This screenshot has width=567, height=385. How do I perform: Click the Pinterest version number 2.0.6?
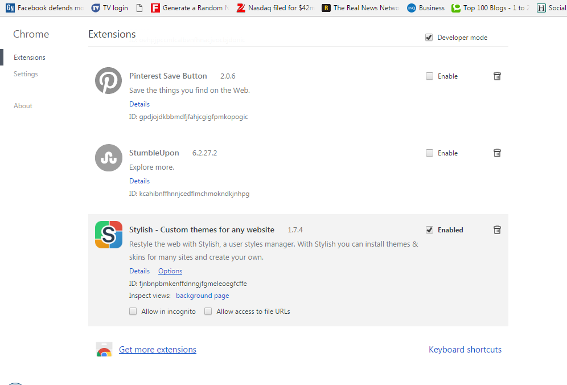coord(228,76)
